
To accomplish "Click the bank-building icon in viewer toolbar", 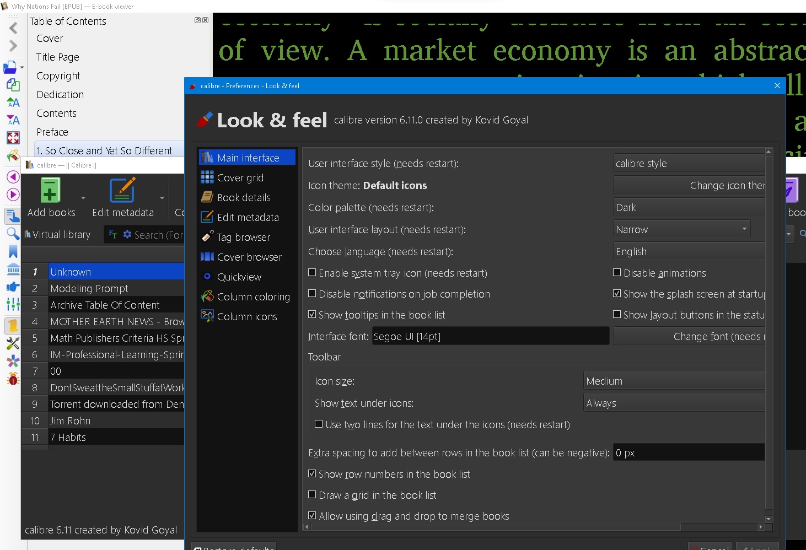I will tap(13, 269).
